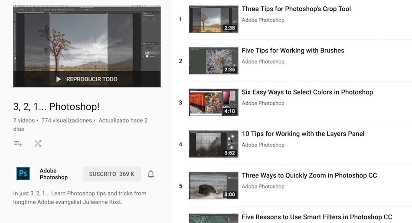Open Five Tips for Working with Brushes

293,50
